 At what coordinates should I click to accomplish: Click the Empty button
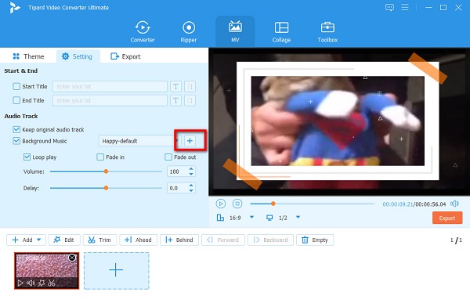(x=315, y=240)
